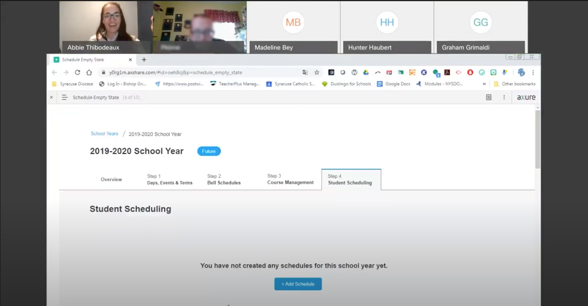Click the School Years breadcrumb link

coord(104,134)
